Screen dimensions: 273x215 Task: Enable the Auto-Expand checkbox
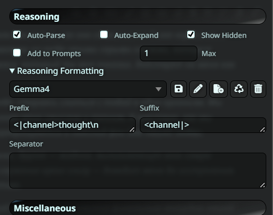click(x=104, y=35)
